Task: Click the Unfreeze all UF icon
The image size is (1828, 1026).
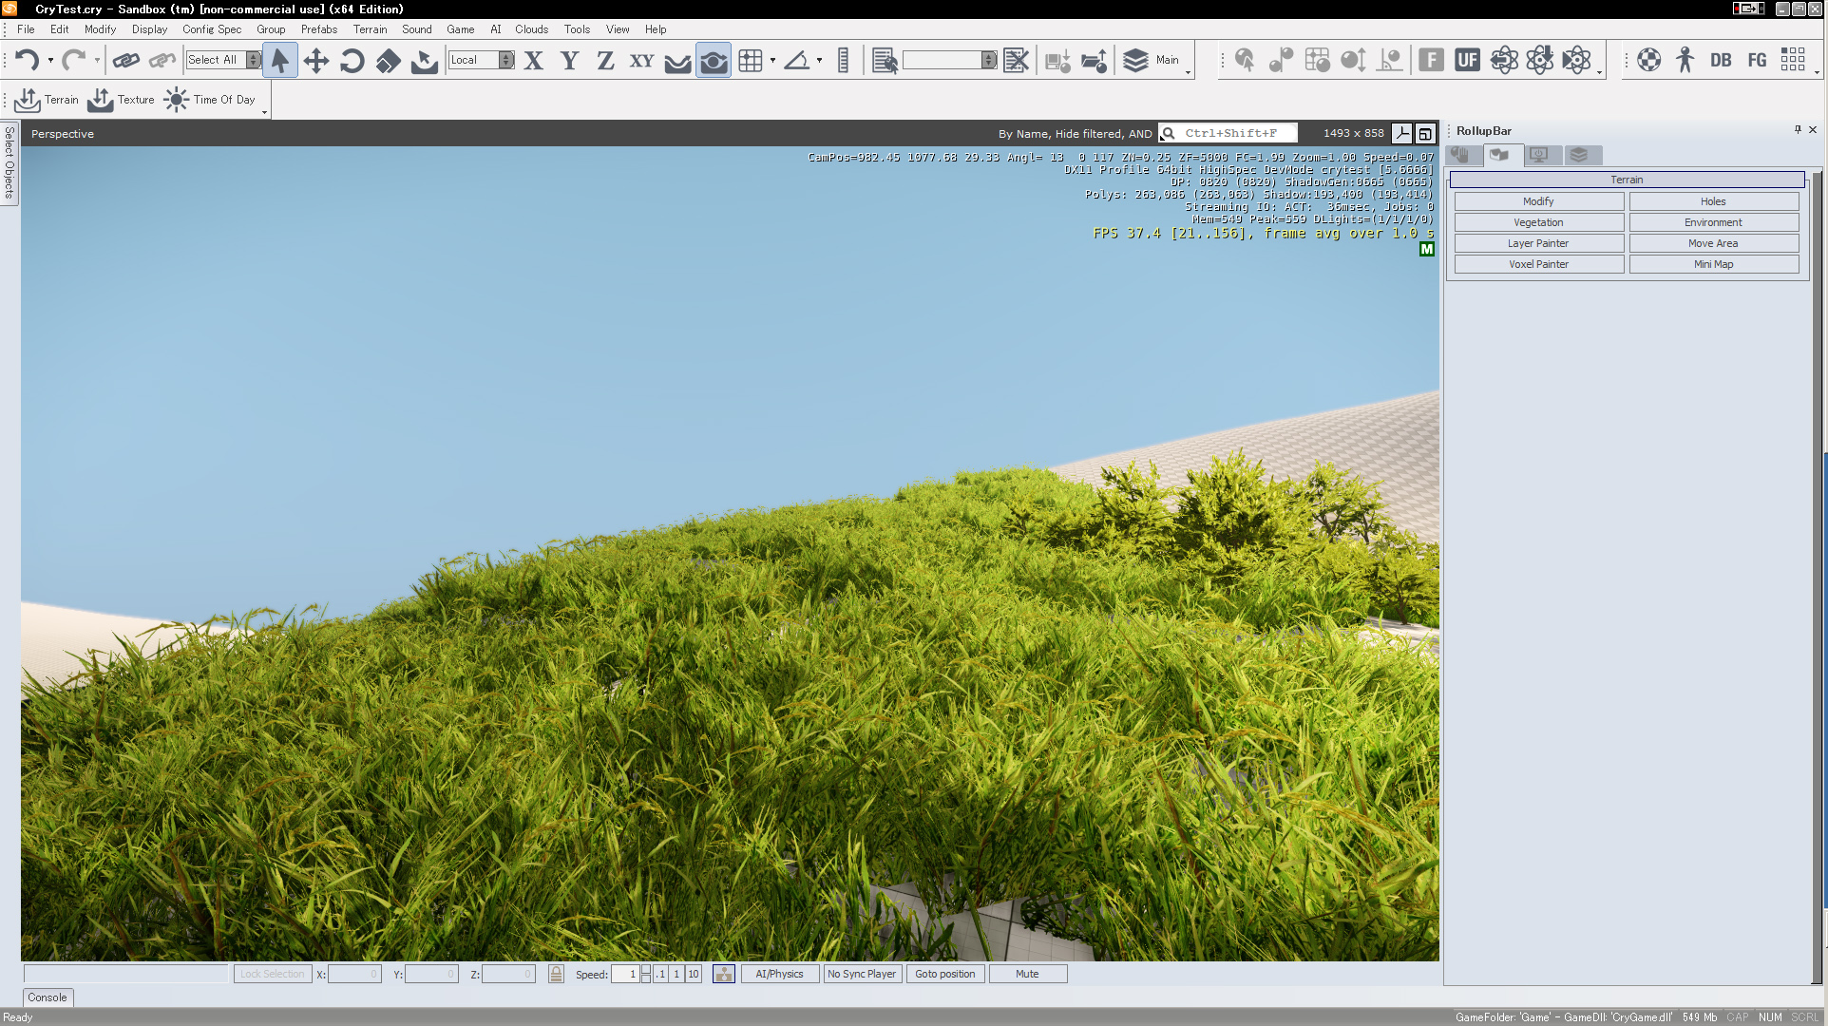Action: pos(1467,61)
